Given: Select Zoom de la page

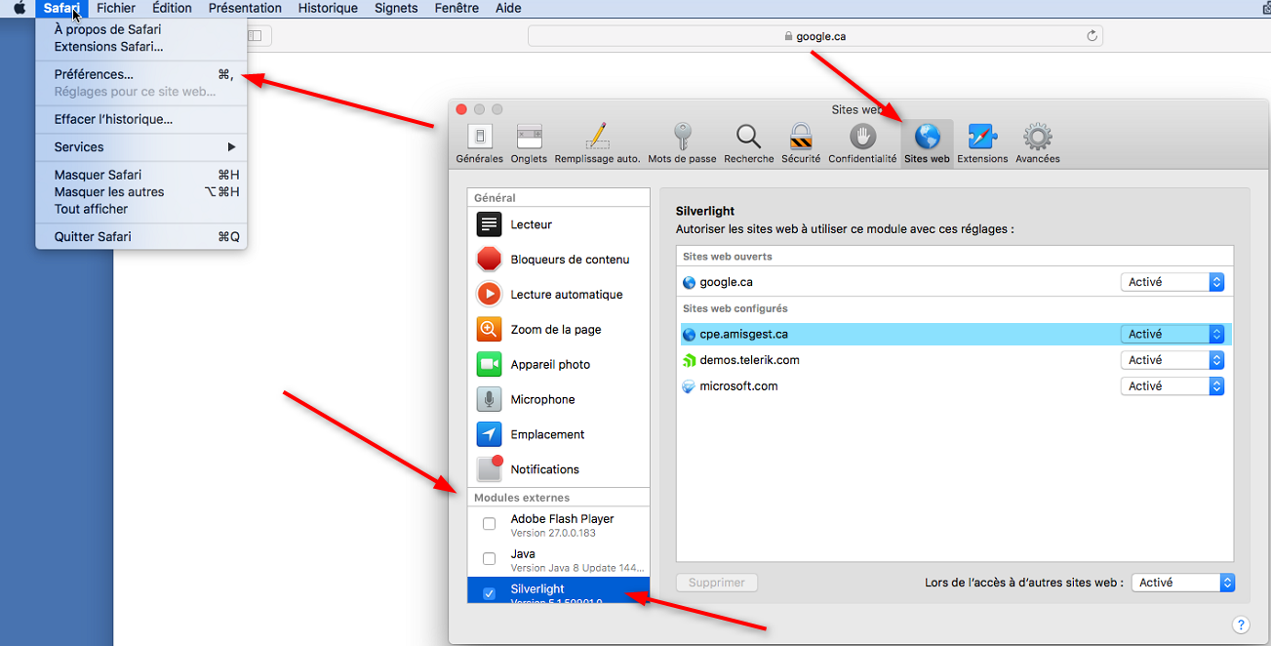Looking at the screenshot, I should point(558,330).
